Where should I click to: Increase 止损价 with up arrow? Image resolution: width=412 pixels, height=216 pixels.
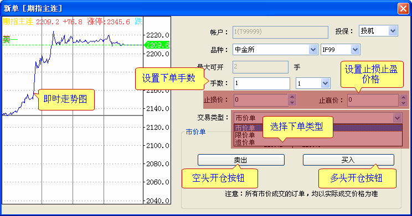click(x=292, y=97)
